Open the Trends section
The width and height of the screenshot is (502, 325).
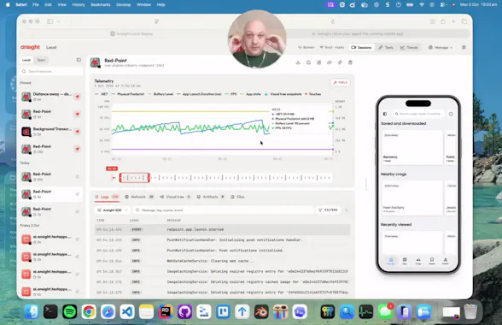pyautogui.click(x=410, y=48)
